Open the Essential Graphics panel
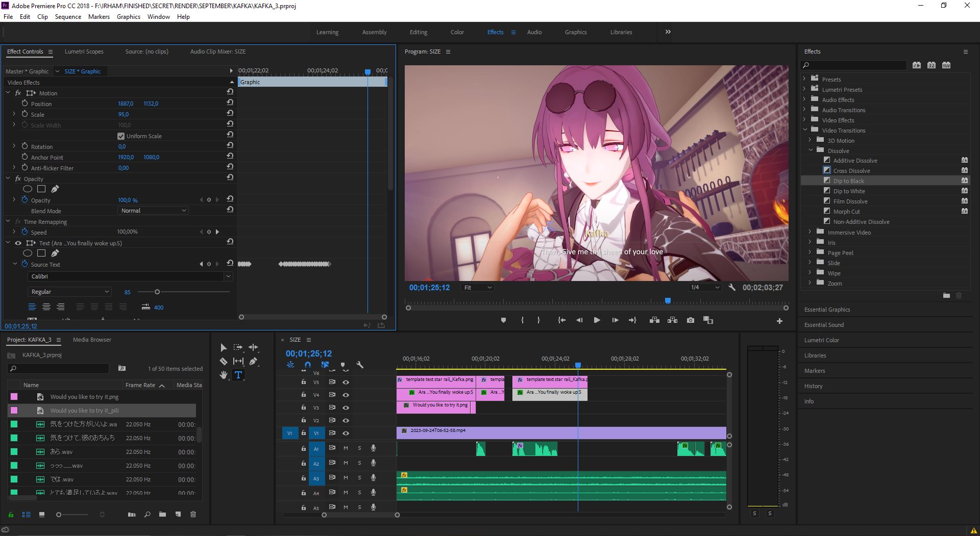This screenshot has width=980, height=536. point(827,310)
